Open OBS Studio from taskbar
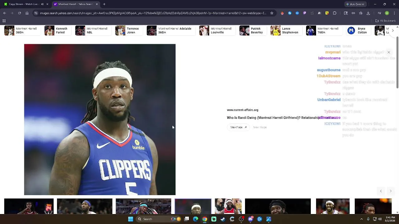Screen dimensions: 399x224 click(x=241, y=219)
